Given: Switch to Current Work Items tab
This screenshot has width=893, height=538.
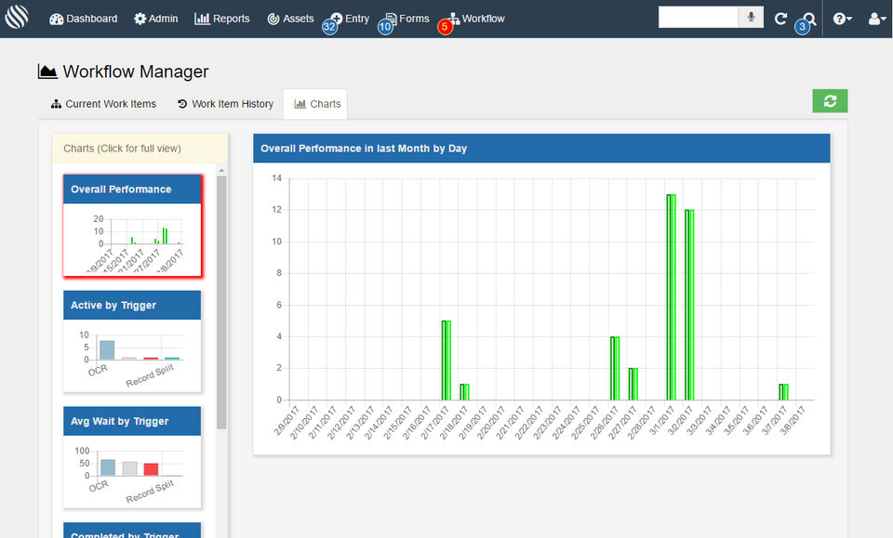Looking at the screenshot, I should click(103, 104).
